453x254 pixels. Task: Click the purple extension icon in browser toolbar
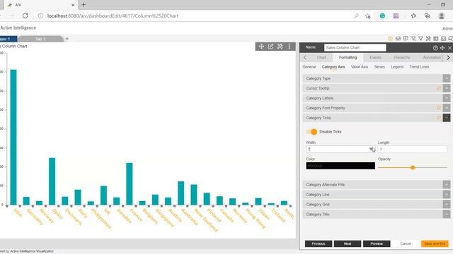point(396,16)
